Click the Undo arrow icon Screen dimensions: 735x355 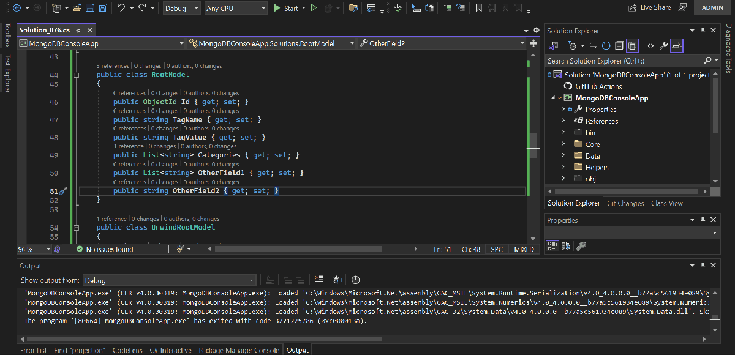click(x=121, y=8)
